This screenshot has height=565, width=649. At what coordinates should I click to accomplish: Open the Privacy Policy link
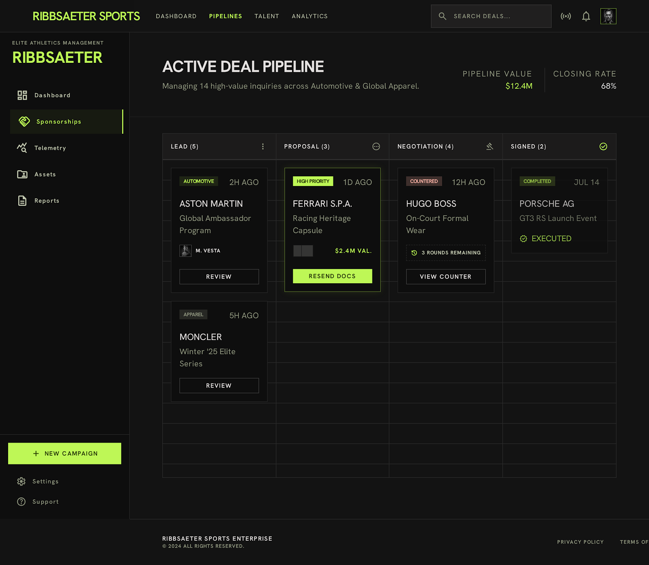pos(580,542)
